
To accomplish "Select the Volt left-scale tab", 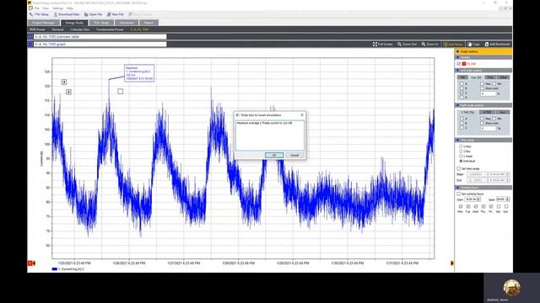I will point(463,77).
